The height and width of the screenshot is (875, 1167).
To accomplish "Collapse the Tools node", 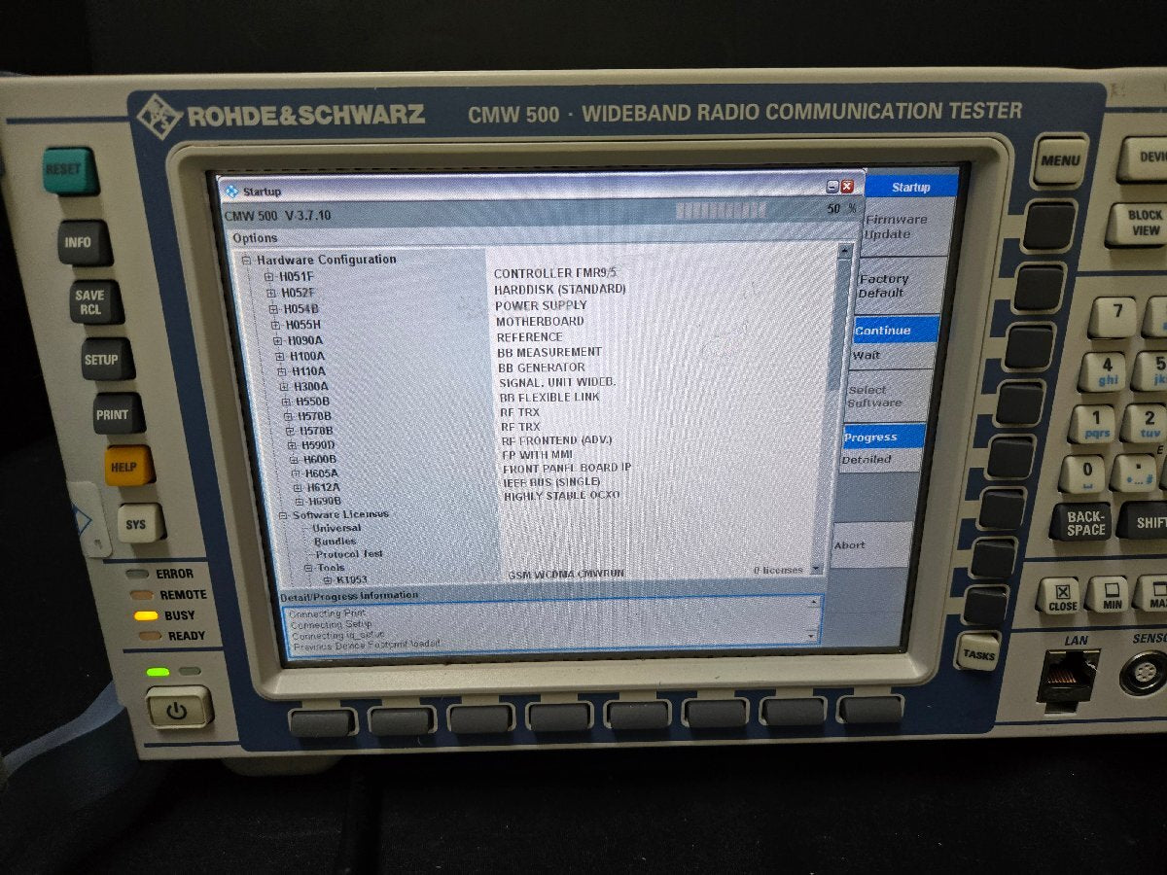I will [308, 568].
